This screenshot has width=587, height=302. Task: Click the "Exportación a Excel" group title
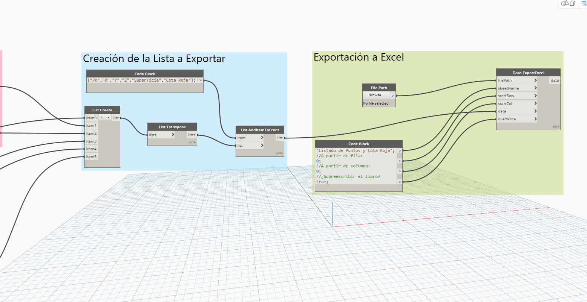click(x=359, y=57)
